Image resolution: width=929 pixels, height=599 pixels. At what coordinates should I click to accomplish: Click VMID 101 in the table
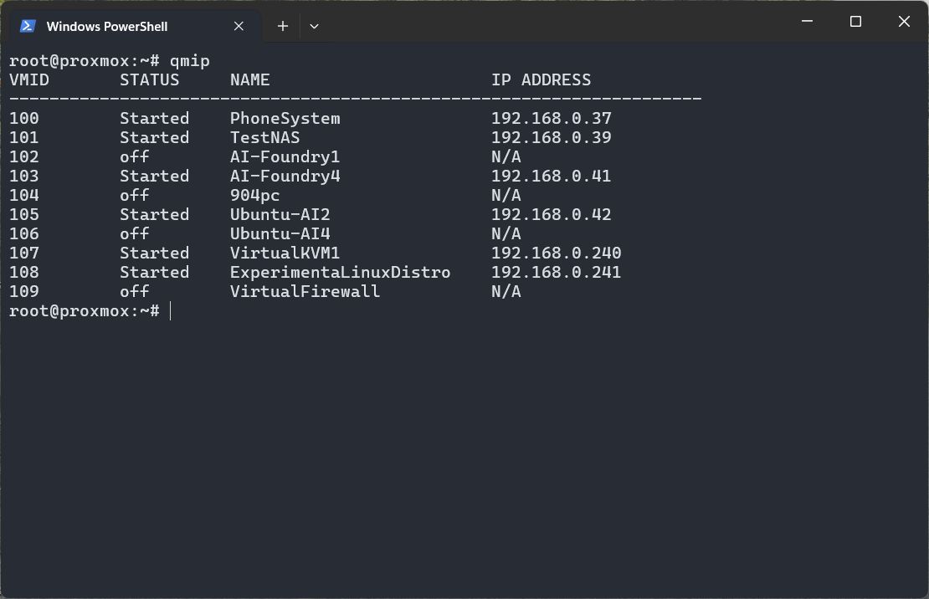click(x=24, y=137)
